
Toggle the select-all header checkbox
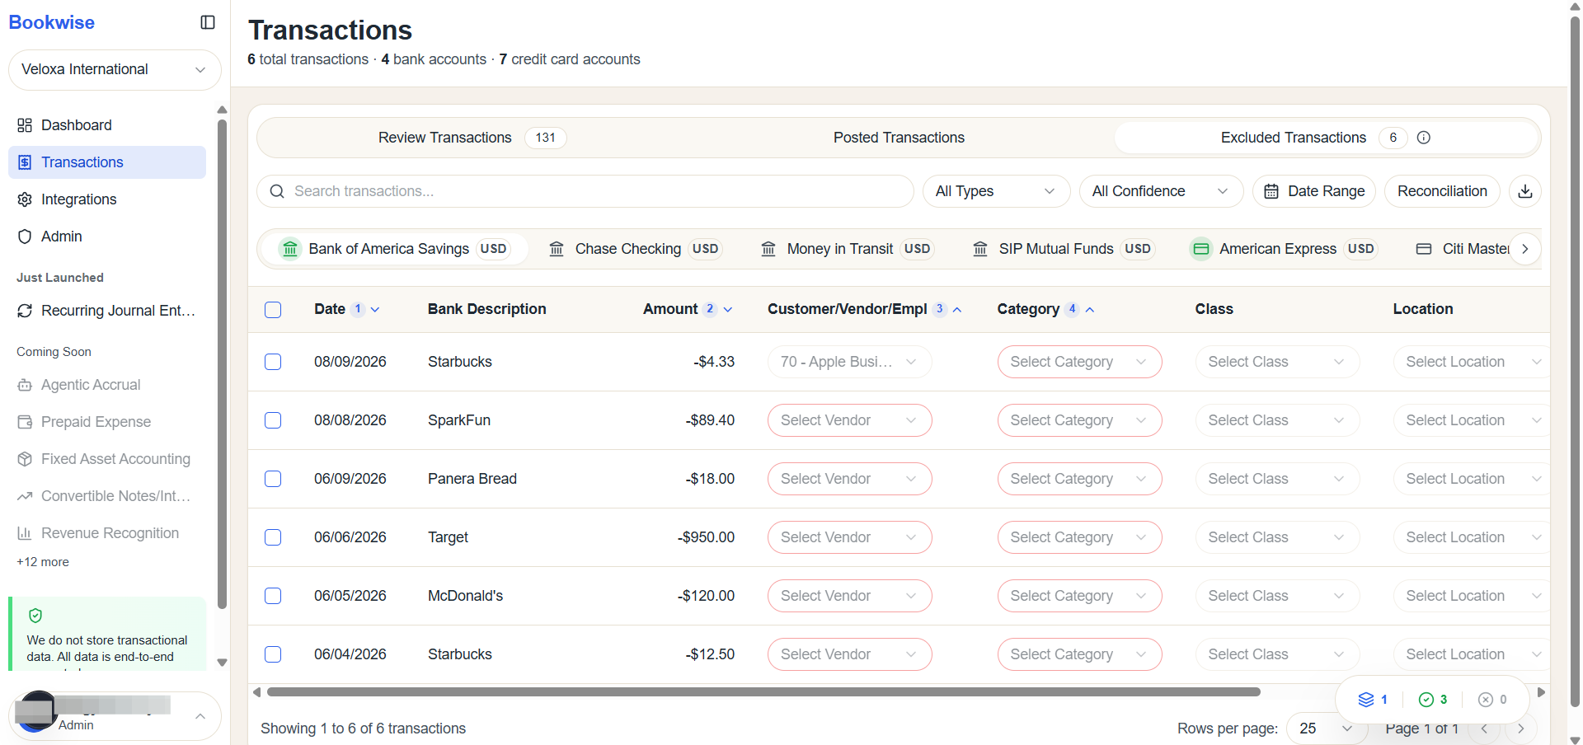(x=273, y=310)
